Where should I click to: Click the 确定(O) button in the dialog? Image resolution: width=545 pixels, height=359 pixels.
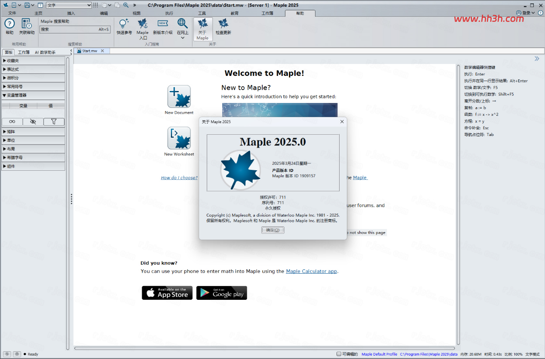point(273,230)
